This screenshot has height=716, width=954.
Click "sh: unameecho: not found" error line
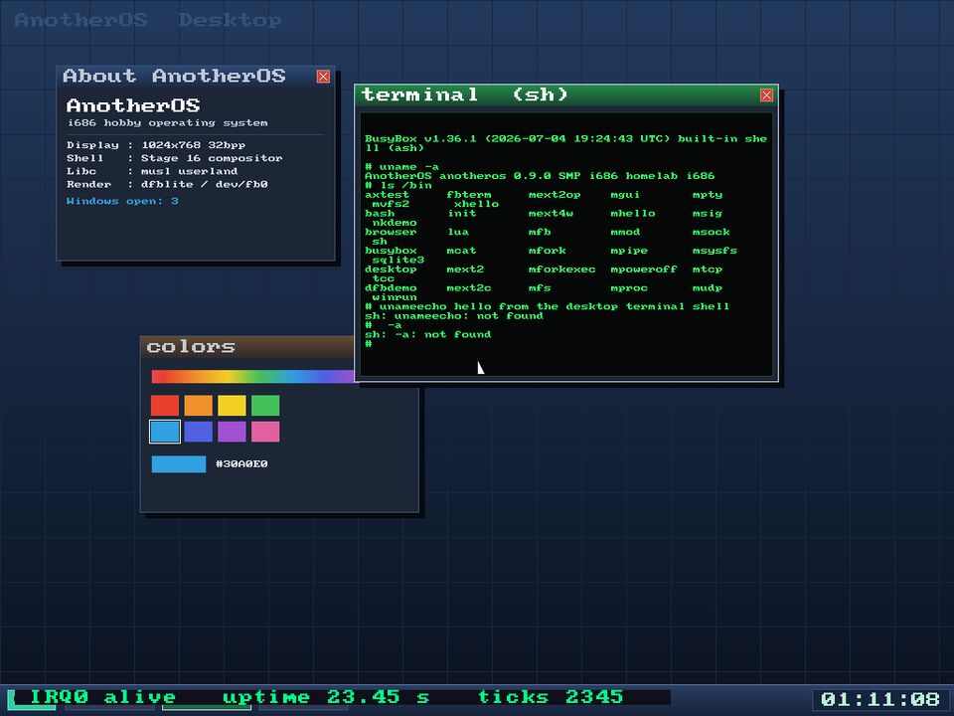454,316
